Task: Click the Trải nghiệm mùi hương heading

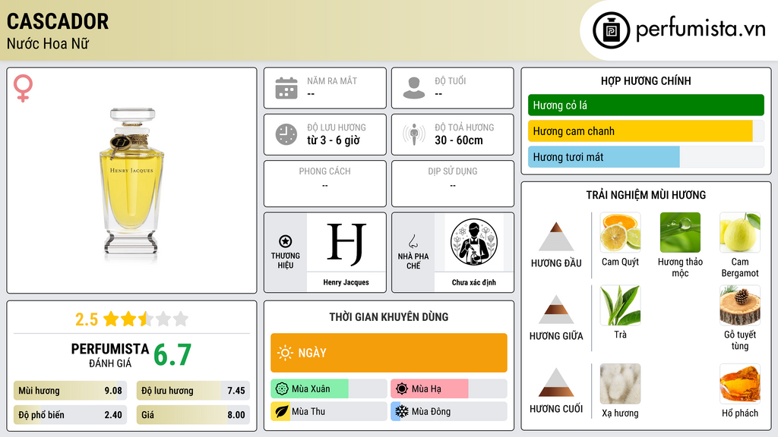Action: [646, 195]
